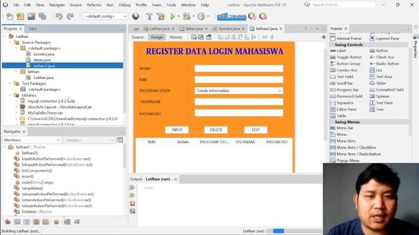Select Menu Item / CheckBox in Palette
Viewport: 419px width, 235px height.
pyautogui.click(x=353, y=148)
